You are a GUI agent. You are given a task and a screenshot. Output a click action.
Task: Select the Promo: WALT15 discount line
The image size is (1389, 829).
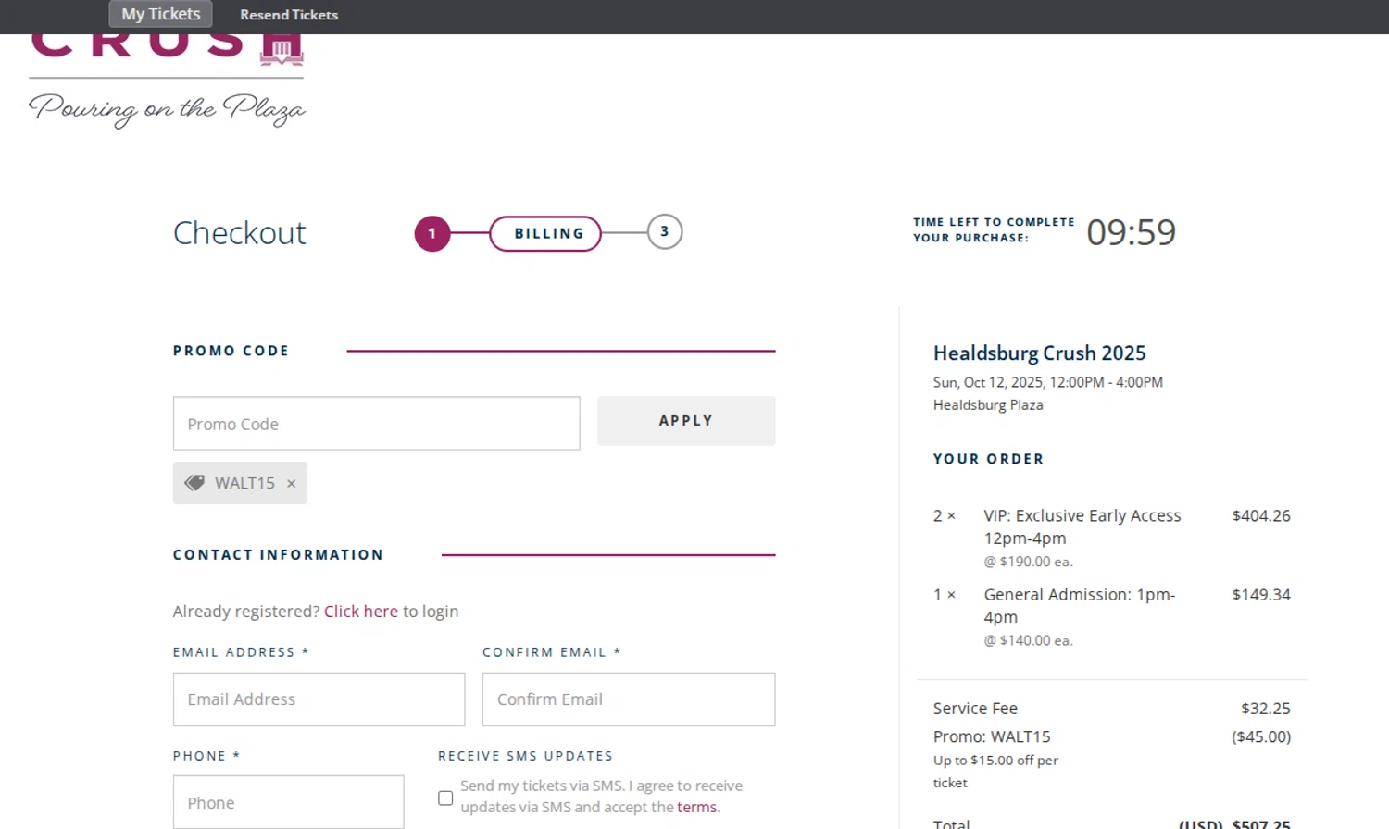coord(992,736)
